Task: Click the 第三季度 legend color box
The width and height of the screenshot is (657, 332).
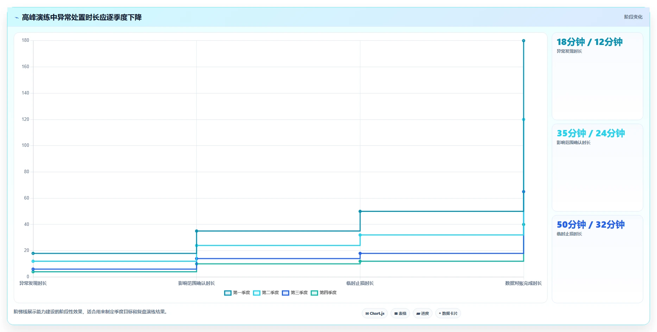Action: [285, 293]
